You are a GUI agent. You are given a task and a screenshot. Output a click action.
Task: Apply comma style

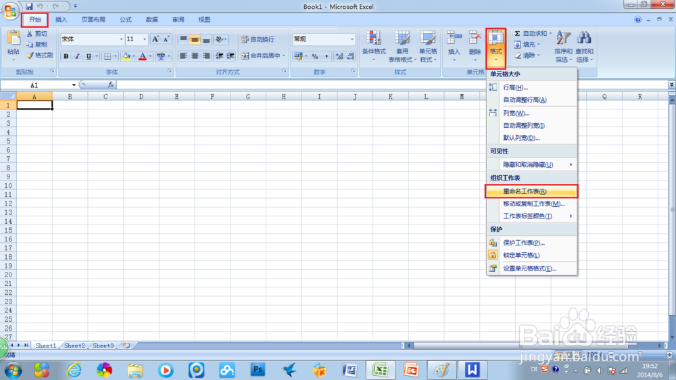tap(327, 56)
